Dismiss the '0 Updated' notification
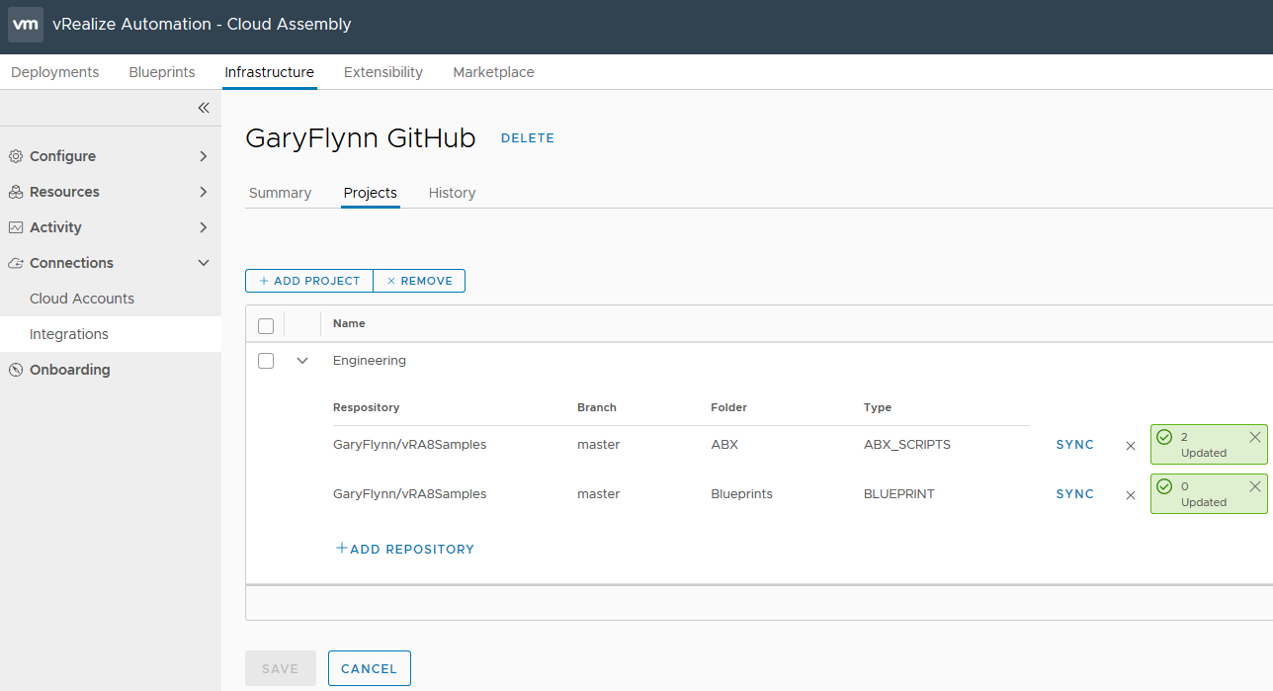This screenshot has width=1273, height=691. point(1255,486)
